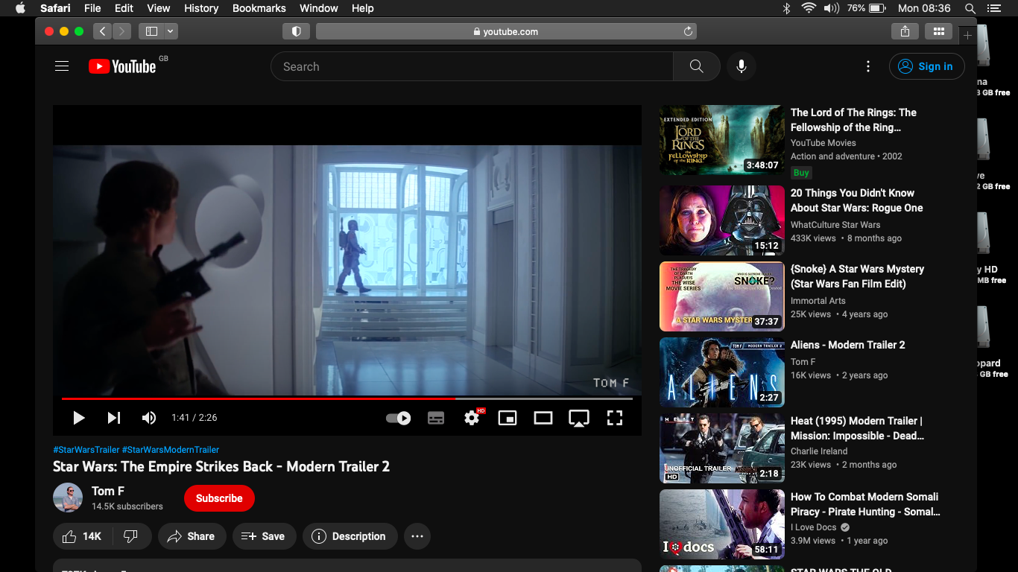
Task: Like the video with 14K thumbs up
Action: [x=83, y=536]
